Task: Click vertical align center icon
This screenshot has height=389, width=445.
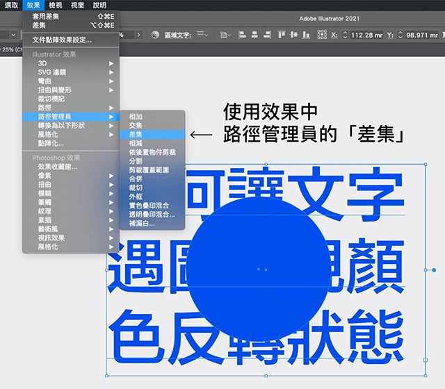Action: (293, 35)
